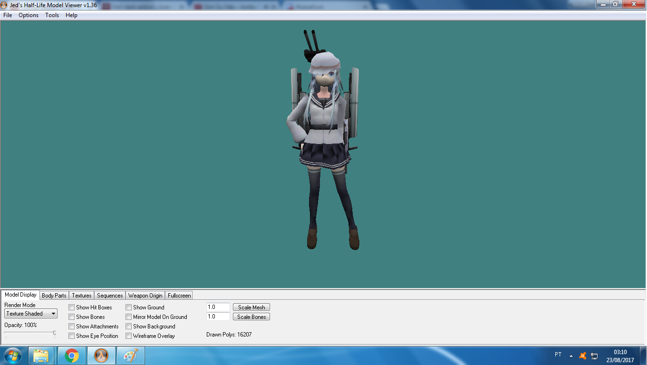The height and width of the screenshot is (365, 647).
Task: Switch to the Body Parts tab
Action: click(54, 296)
